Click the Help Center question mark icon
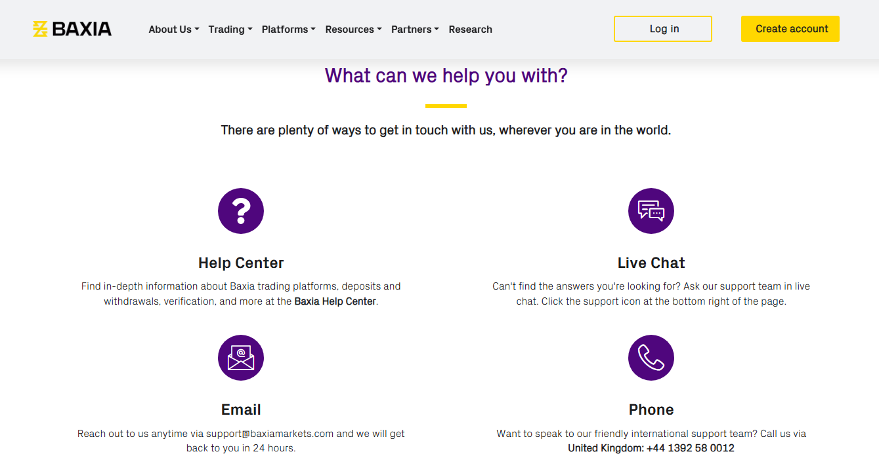Viewport: 879px width, 475px height. point(241,211)
